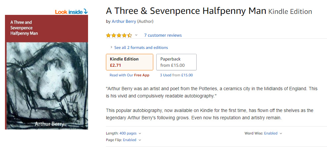Click the small chevron beside See all formats
The width and height of the screenshot is (327, 149).
point(111,48)
